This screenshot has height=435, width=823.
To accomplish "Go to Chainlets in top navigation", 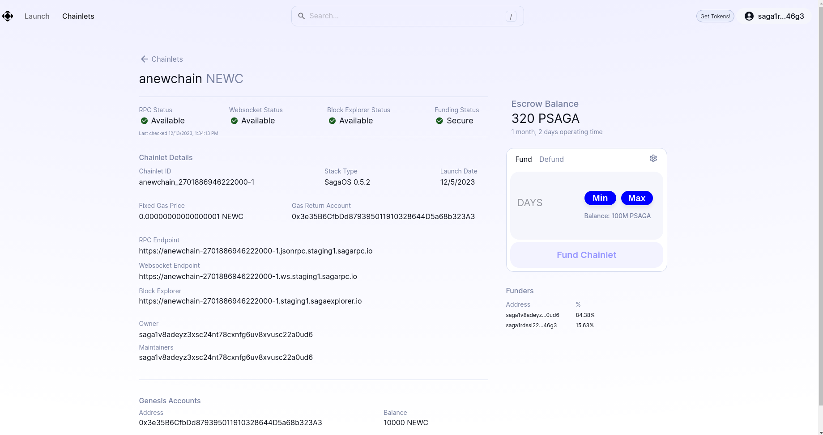I will 78,17.
